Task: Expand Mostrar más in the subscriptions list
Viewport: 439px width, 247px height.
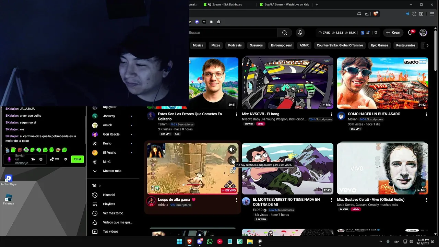Action: click(x=113, y=171)
